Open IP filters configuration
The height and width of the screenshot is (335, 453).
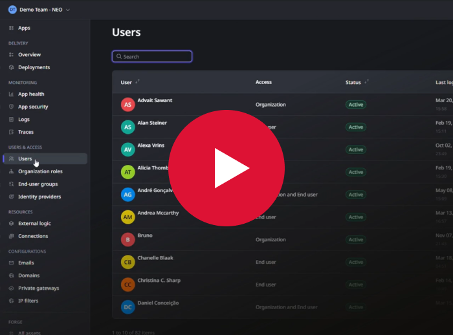pyautogui.click(x=28, y=301)
